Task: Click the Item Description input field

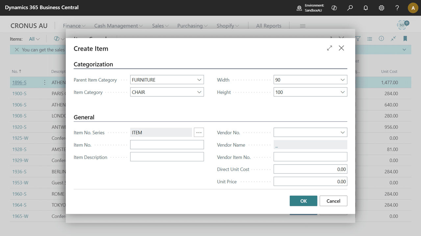Action: [167, 157]
